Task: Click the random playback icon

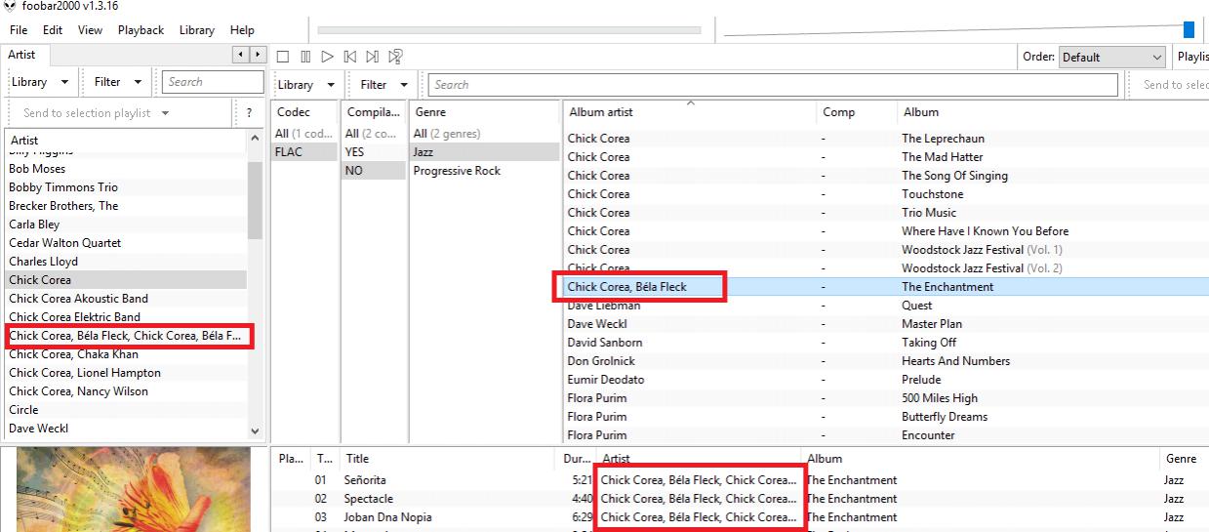Action: pyautogui.click(x=396, y=58)
